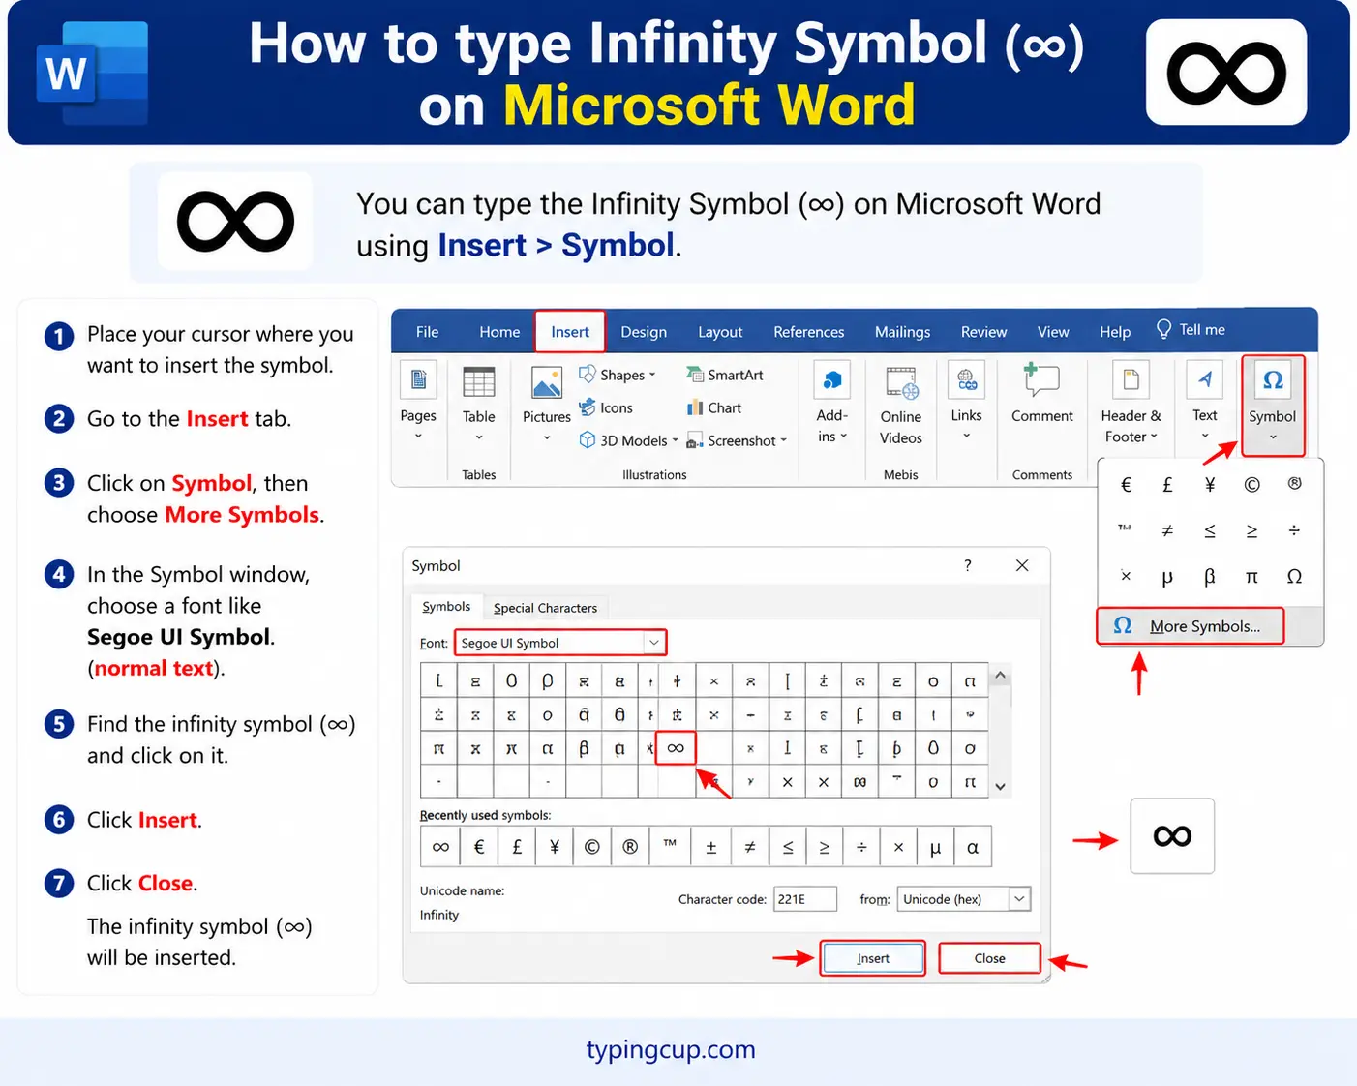Click the Tell me lightbulb
This screenshot has width=1357, height=1086.
[x=1163, y=329]
